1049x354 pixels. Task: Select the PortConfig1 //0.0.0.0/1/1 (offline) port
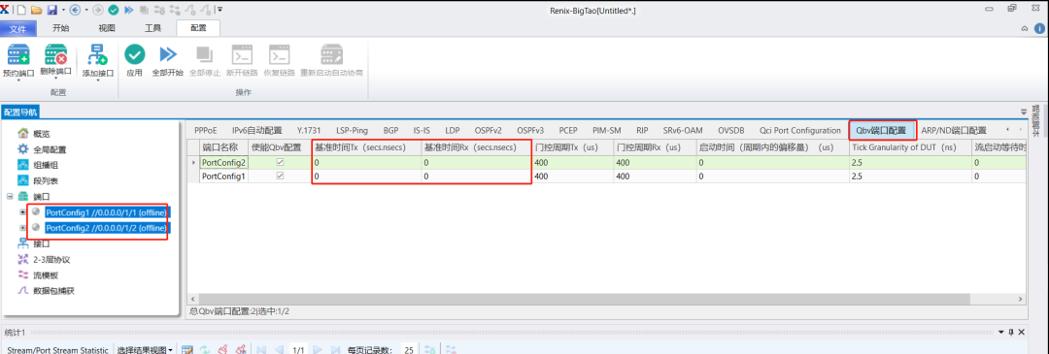pyautogui.click(x=106, y=212)
